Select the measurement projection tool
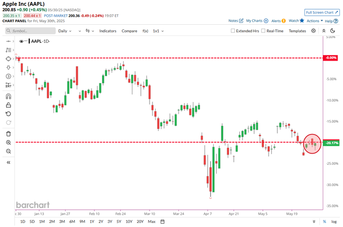This screenshot has width=343, height=227. point(8,85)
